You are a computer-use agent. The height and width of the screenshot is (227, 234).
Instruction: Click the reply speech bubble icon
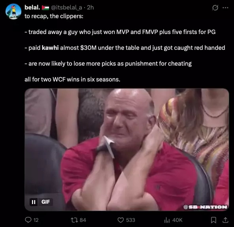tap(28, 220)
